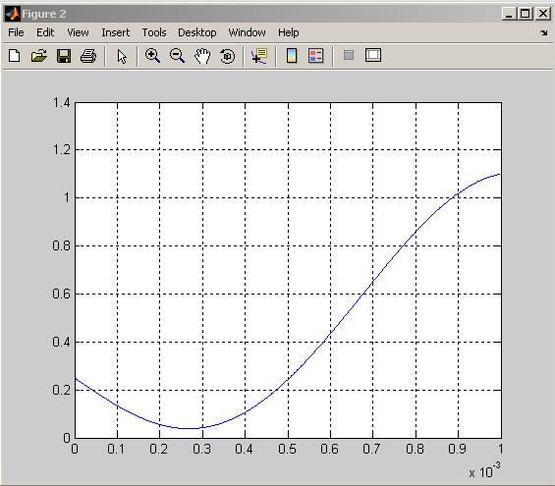The image size is (555, 486).
Task: Activate the Data Cursor tool
Action: click(259, 56)
